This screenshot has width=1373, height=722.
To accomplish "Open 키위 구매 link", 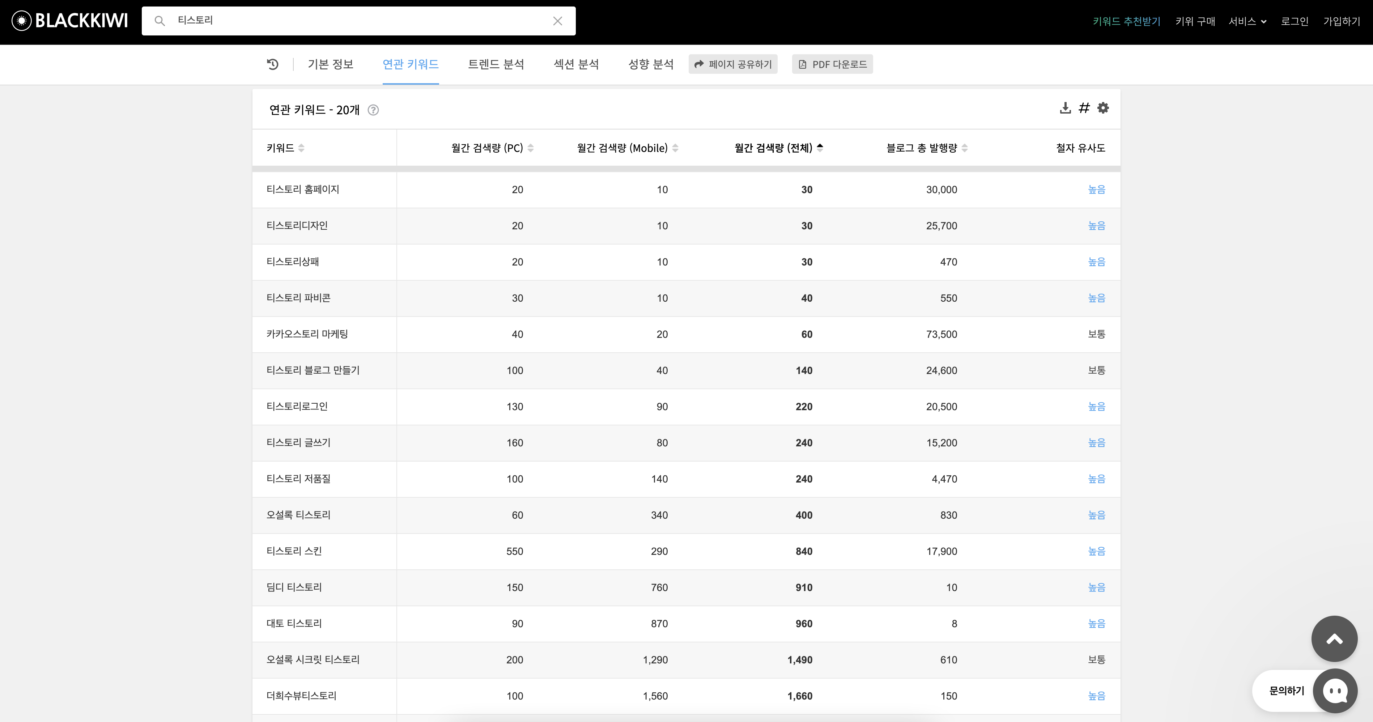I will (1195, 21).
